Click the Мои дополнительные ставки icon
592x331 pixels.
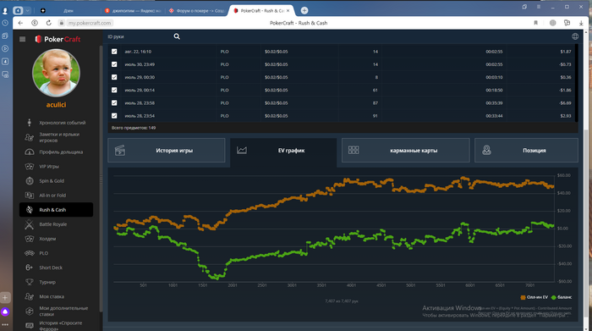pos(30,311)
